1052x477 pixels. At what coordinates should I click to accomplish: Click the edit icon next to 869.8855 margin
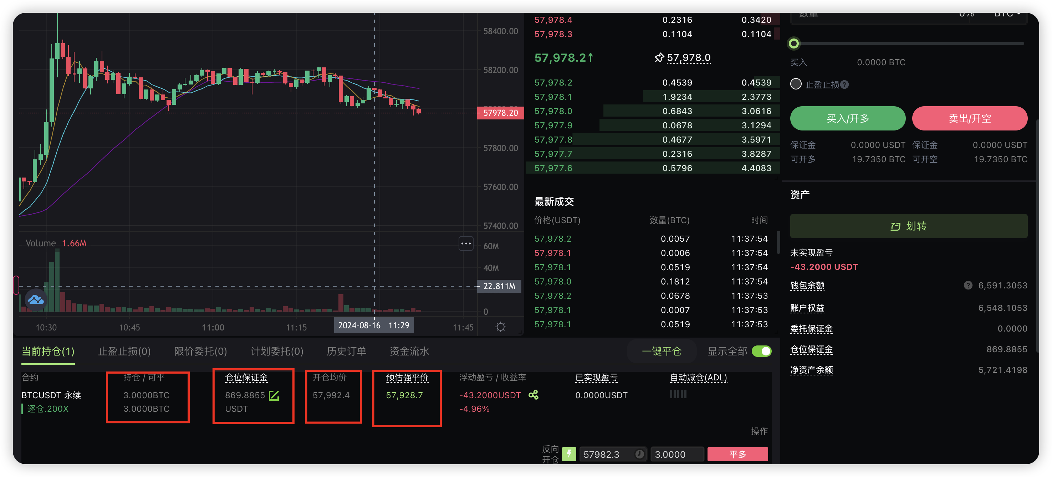[274, 395]
